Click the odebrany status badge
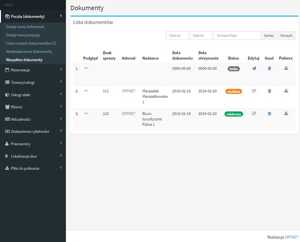 click(x=234, y=114)
